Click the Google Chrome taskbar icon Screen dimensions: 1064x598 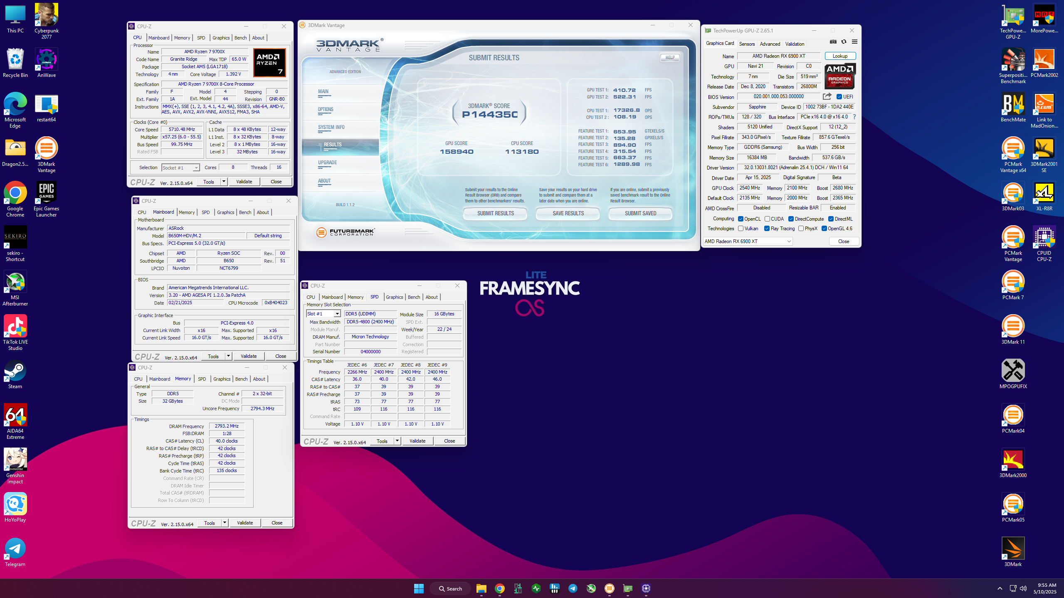tap(500, 588)
